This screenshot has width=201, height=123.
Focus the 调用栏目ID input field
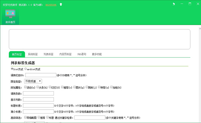point(41,75)
